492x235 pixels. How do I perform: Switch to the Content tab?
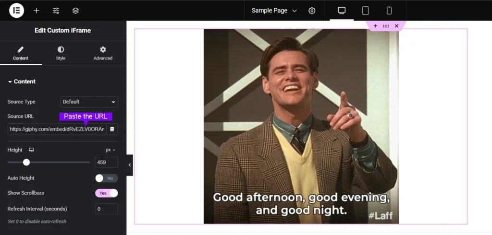[x=20, y=53]
